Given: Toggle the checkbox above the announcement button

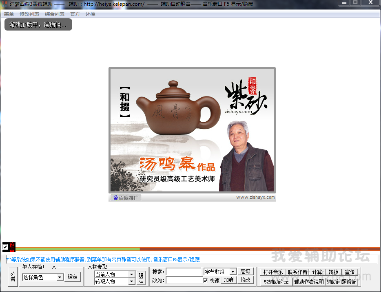Looking at the screenshot, I should (5, 247).
